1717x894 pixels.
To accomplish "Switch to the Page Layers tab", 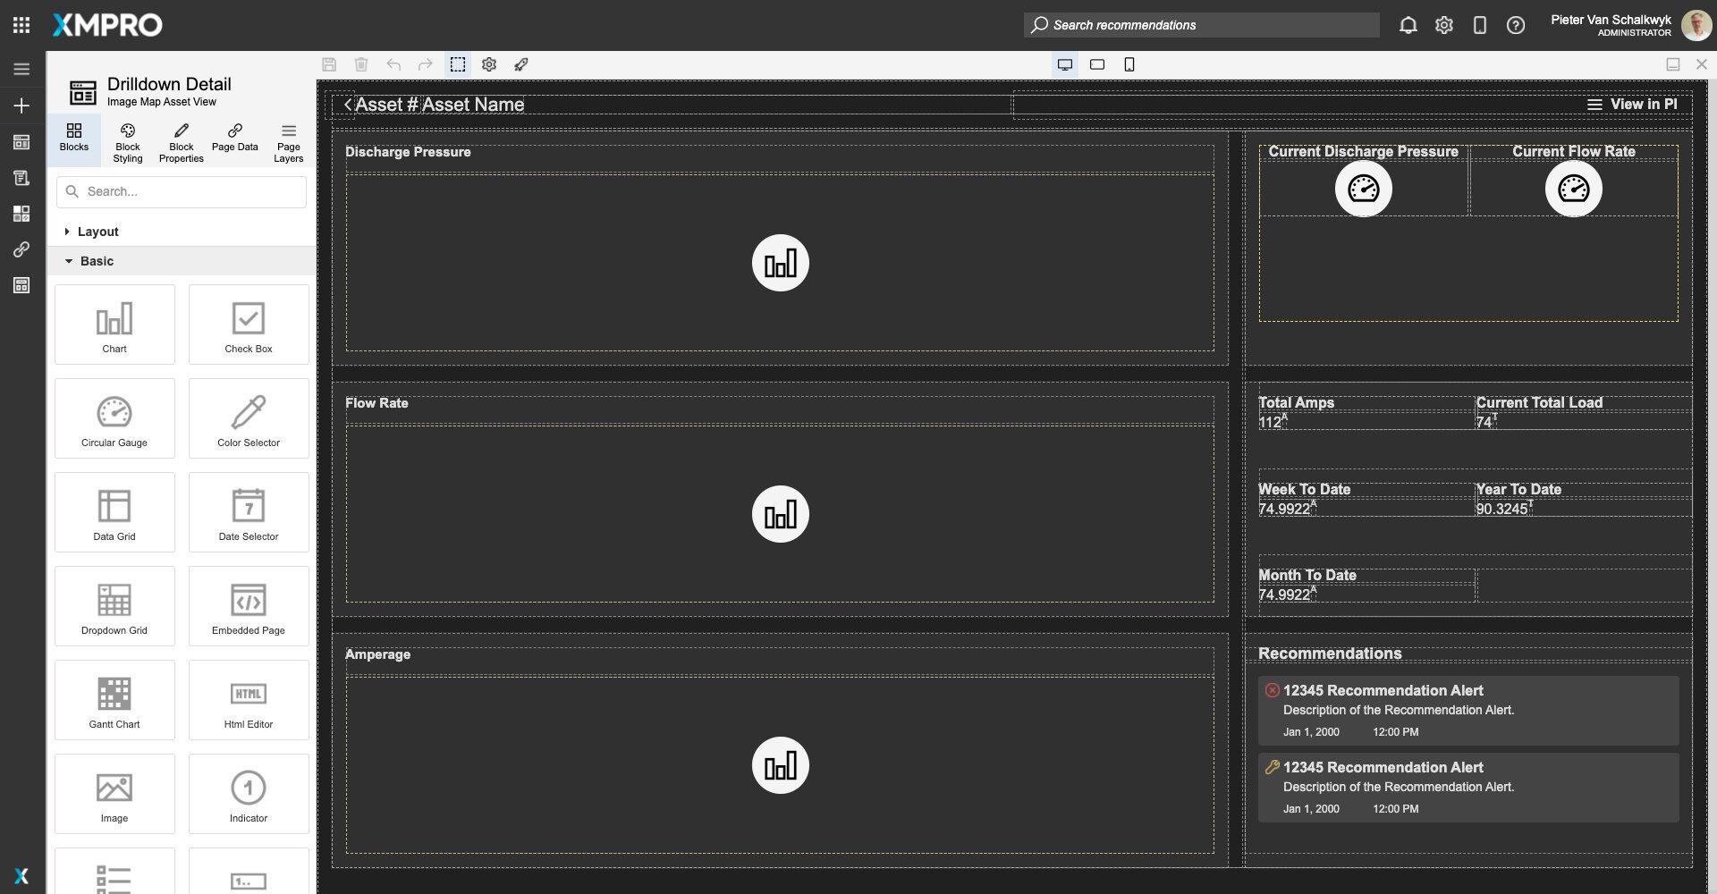I will point(288,141).
